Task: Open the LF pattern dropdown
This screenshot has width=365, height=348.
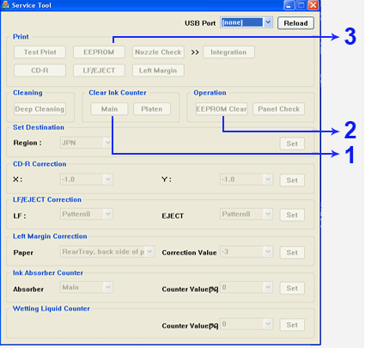Action: click(87, 214)
